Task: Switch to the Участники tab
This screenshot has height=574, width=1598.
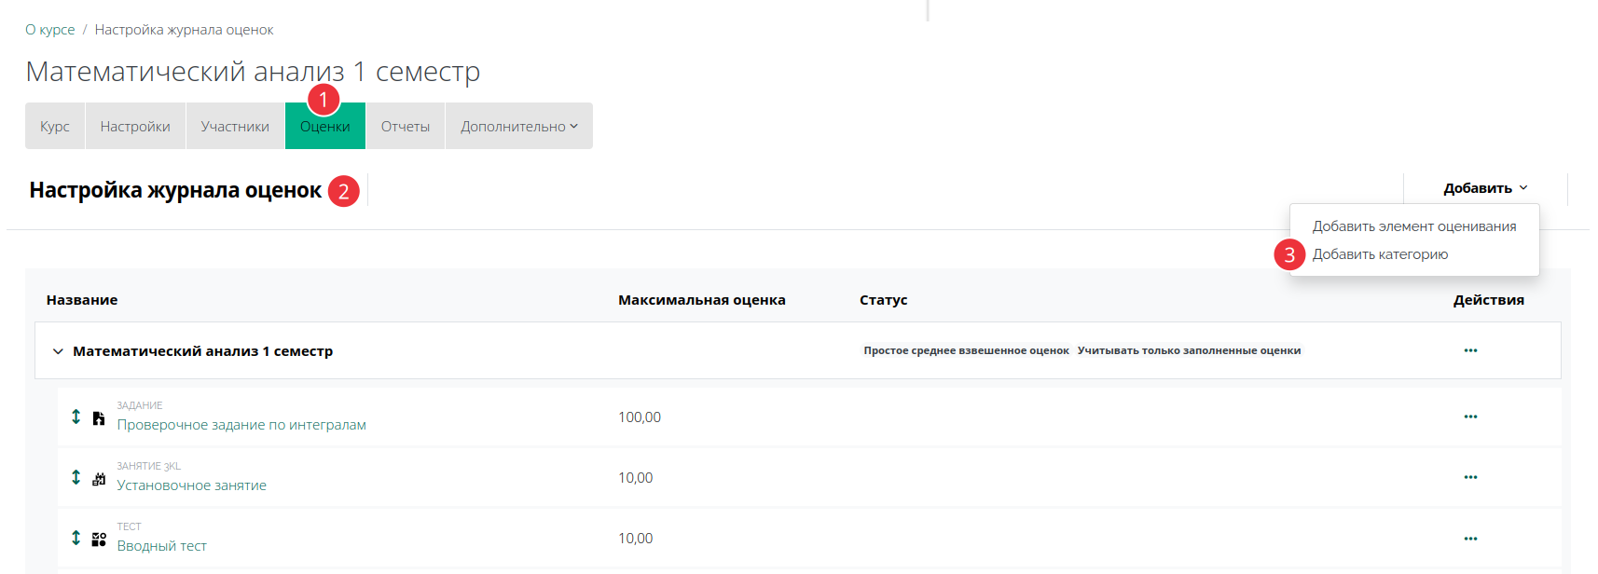Action: [235, 127]
